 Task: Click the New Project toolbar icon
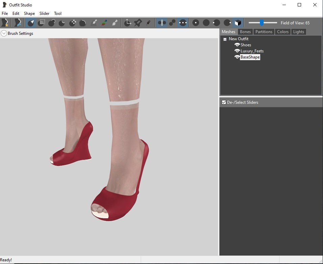(5, 23)
